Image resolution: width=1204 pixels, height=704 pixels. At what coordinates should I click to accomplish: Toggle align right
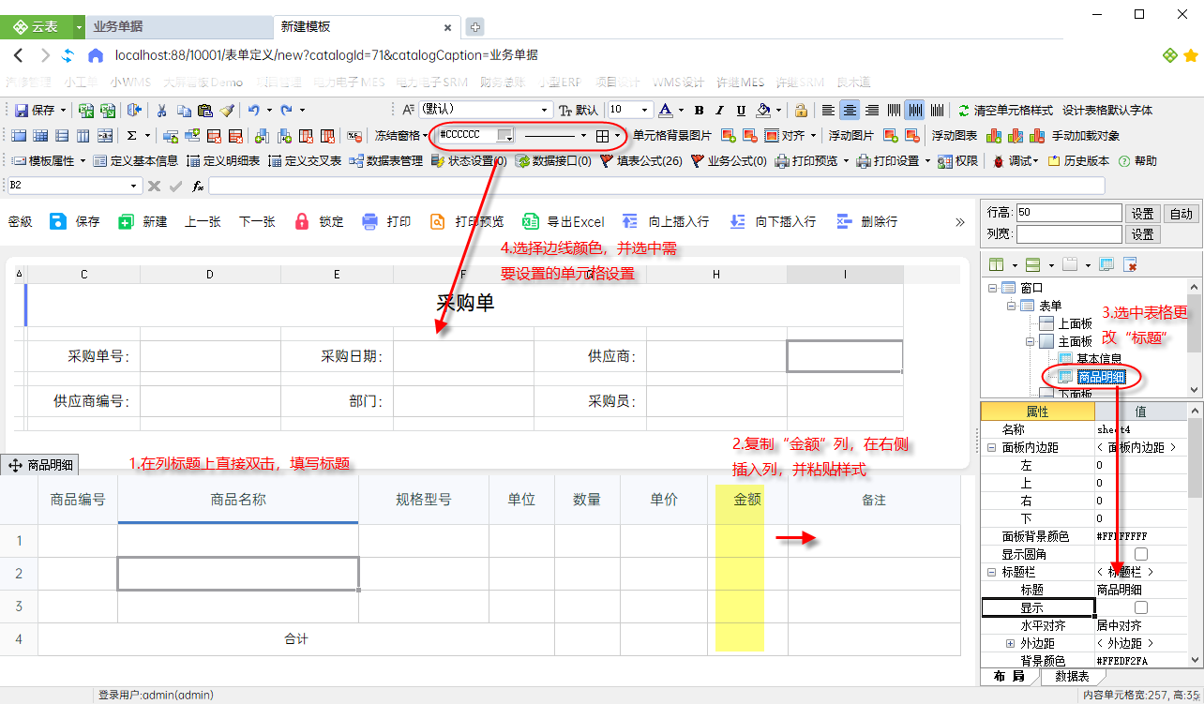(871, 110)
